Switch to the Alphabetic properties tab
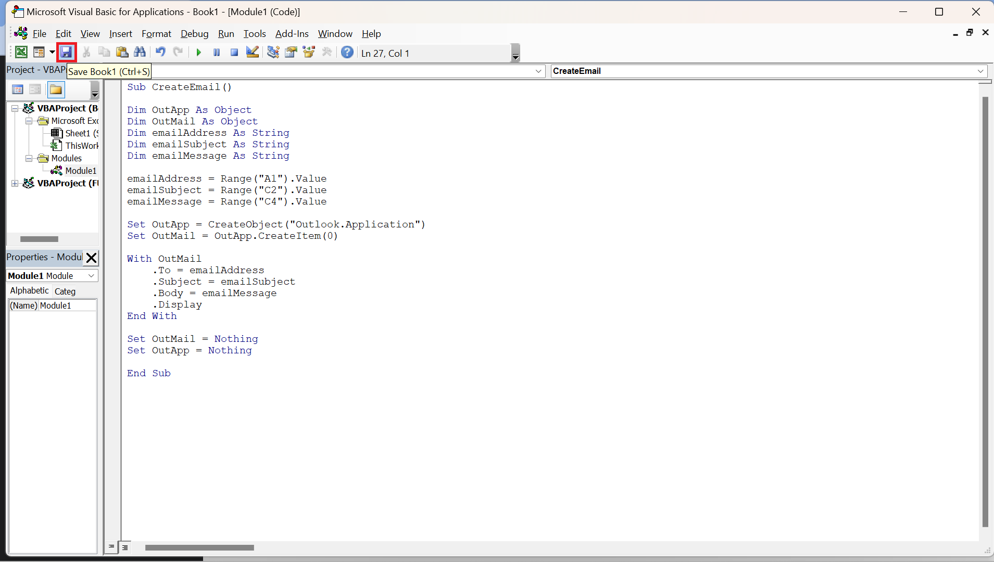This screenshot has height=562, width=994. [x=29, y=291]
